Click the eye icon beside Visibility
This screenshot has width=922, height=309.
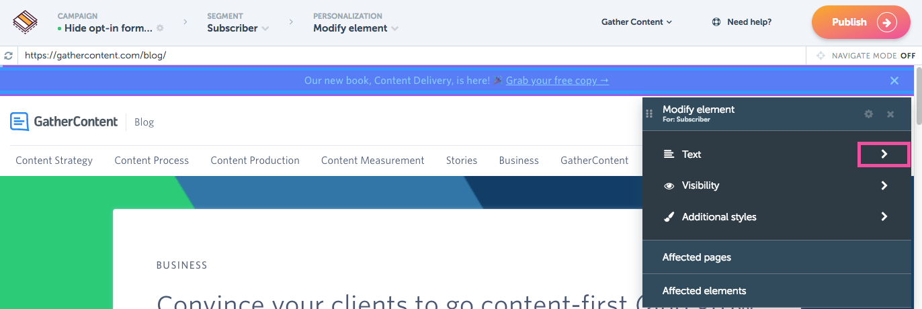[x=669, y=186]
